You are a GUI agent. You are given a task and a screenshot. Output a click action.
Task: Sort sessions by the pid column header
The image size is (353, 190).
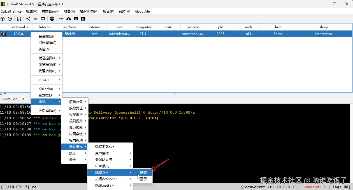(x=220, y=27)
